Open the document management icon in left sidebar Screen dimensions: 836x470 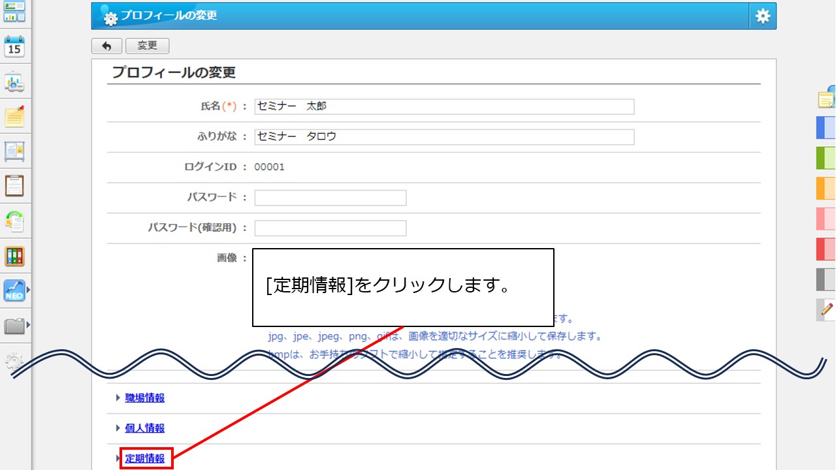14,151
